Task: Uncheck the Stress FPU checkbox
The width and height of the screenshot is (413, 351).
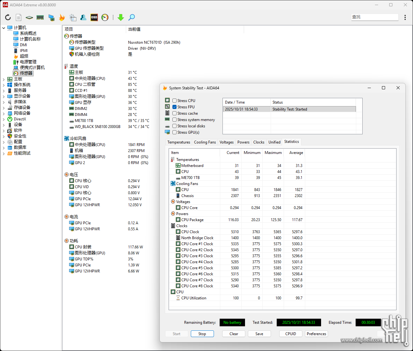Action: [174, 107]
